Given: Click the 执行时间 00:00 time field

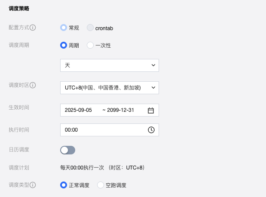Looking at the screenshot, I should coord(103,130).
